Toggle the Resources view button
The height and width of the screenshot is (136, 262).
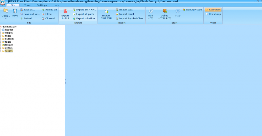pyautogui.click(x=213, y=10)
